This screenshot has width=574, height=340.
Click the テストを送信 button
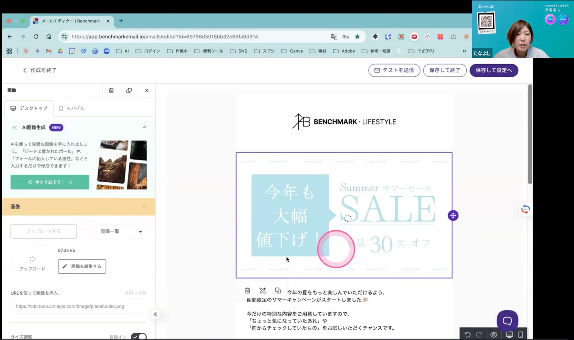click(394, 70)
